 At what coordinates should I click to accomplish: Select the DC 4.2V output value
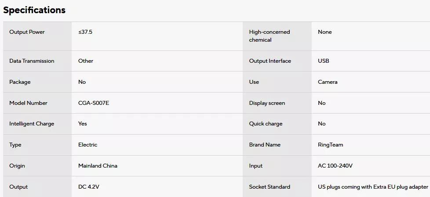point(89,187)
